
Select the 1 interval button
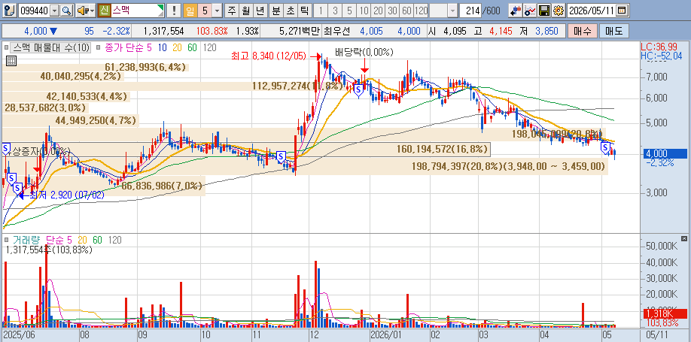[x=321, y=11]
